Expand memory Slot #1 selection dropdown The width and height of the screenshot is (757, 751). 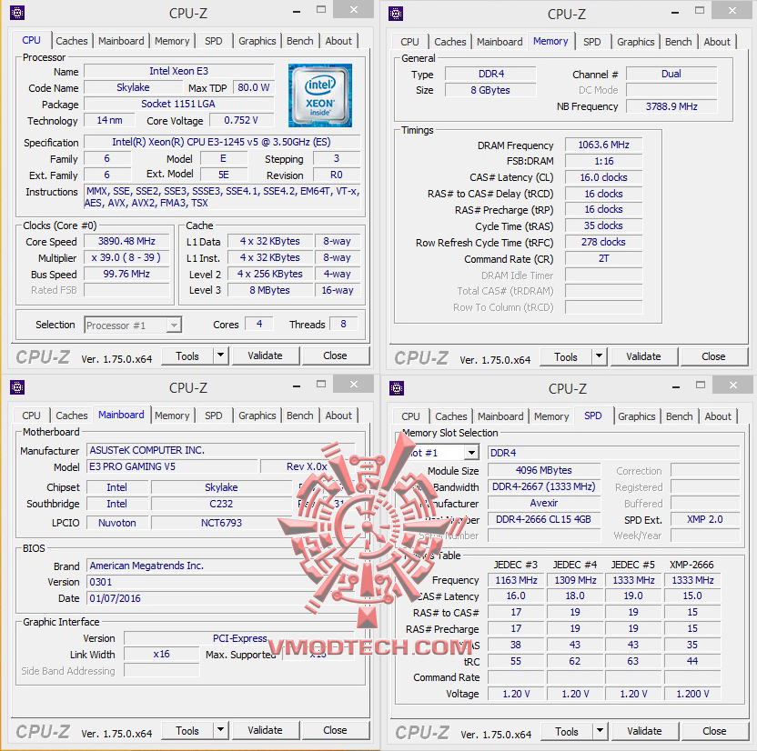[x=471, y=453]
